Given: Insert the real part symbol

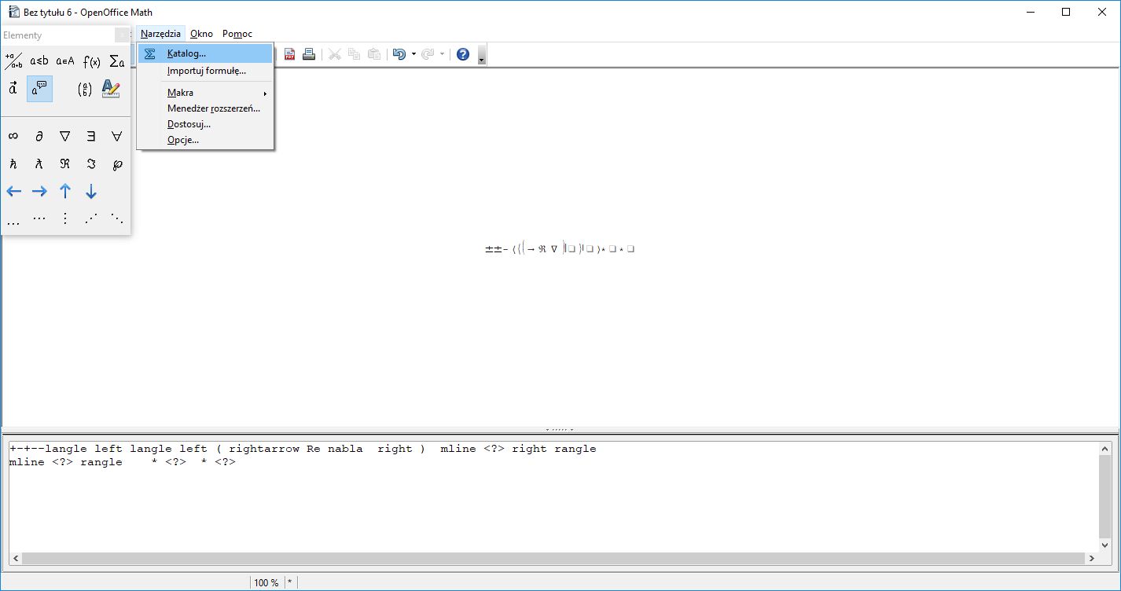Looking at the screenshot, I should [65, 163].
